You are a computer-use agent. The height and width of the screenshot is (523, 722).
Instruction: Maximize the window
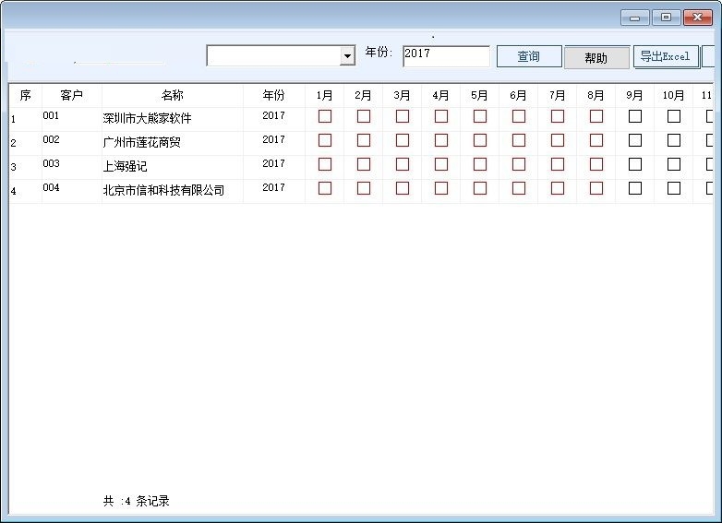pos(667,18)
